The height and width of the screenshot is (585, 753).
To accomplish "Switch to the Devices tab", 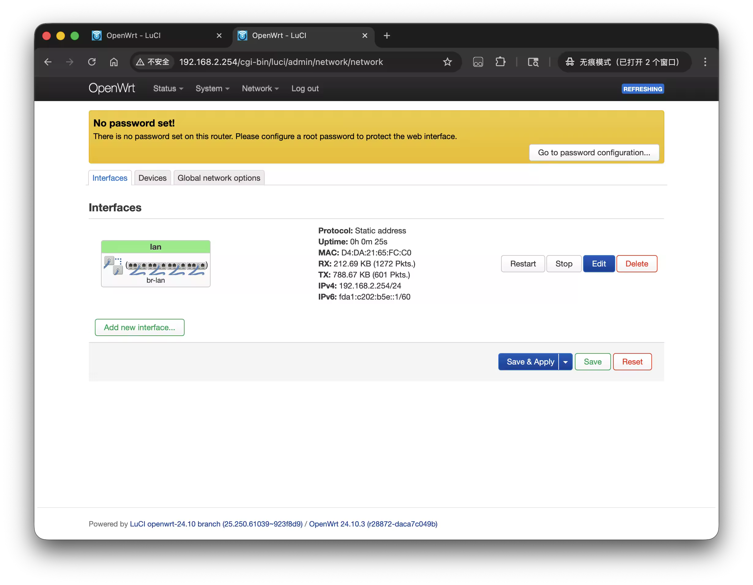I will pos(152,178).
